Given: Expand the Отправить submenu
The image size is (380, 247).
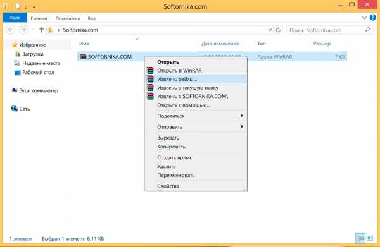Looking at the screenshot, I should (242, 126).
